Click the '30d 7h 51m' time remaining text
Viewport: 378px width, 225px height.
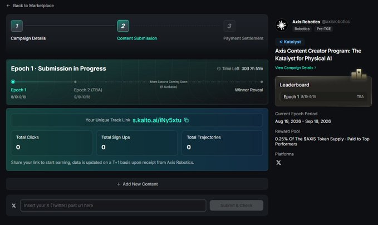coord(252,69)
